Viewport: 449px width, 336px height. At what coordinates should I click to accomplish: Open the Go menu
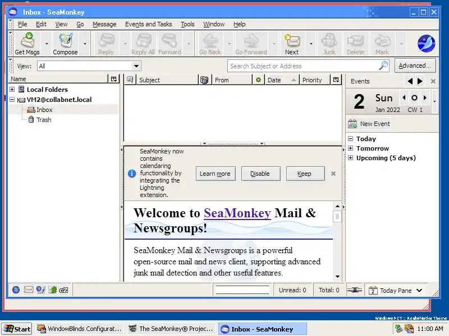coord(80,24)
